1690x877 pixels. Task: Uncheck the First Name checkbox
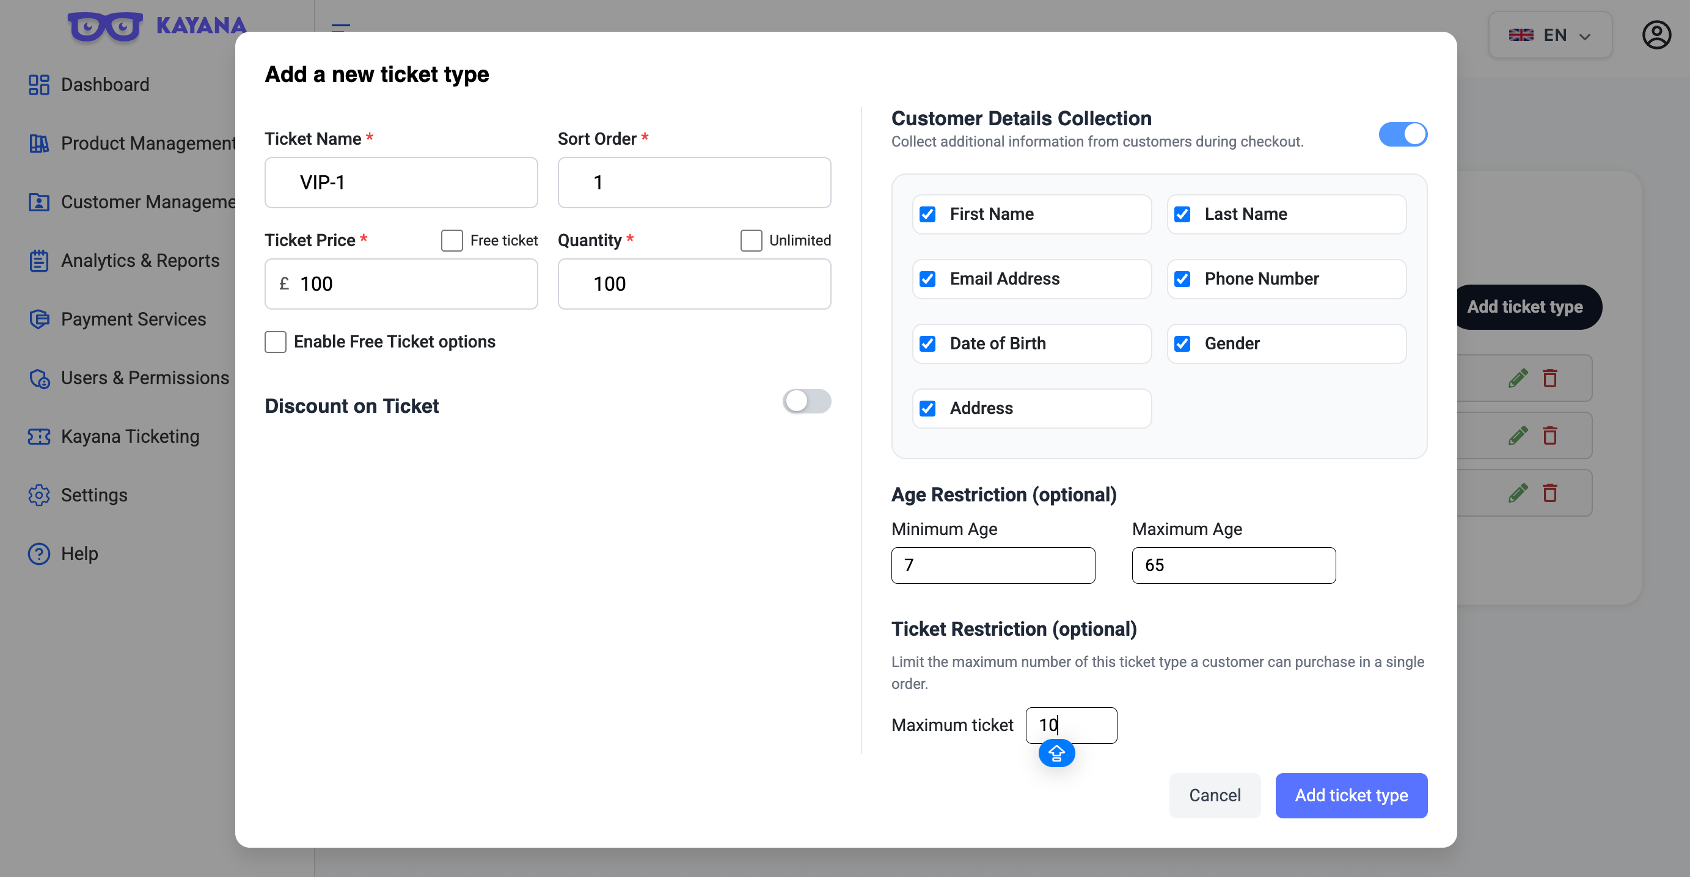[927, 214]
